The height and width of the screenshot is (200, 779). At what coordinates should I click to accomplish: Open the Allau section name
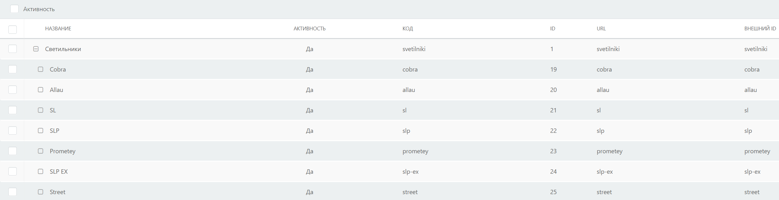tap(56, 90)
